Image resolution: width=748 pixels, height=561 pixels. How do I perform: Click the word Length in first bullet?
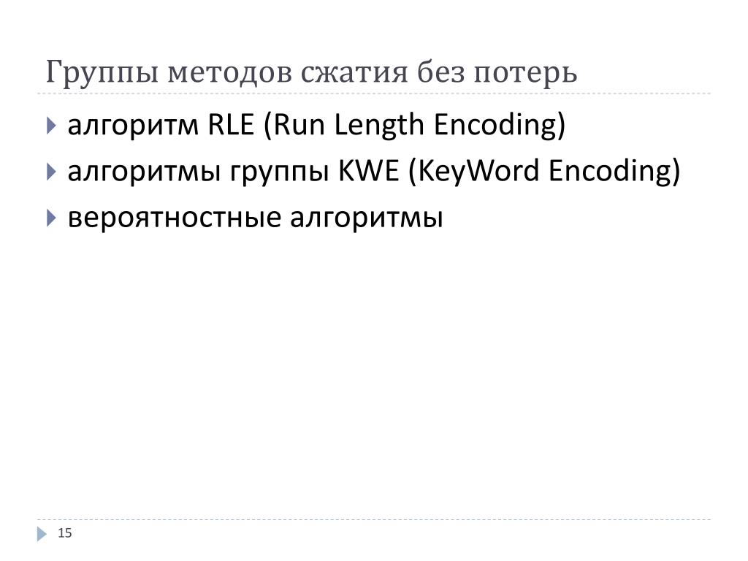coord(379,126)
